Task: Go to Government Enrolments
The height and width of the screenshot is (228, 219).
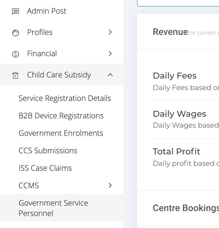Action: coord(61,133)
